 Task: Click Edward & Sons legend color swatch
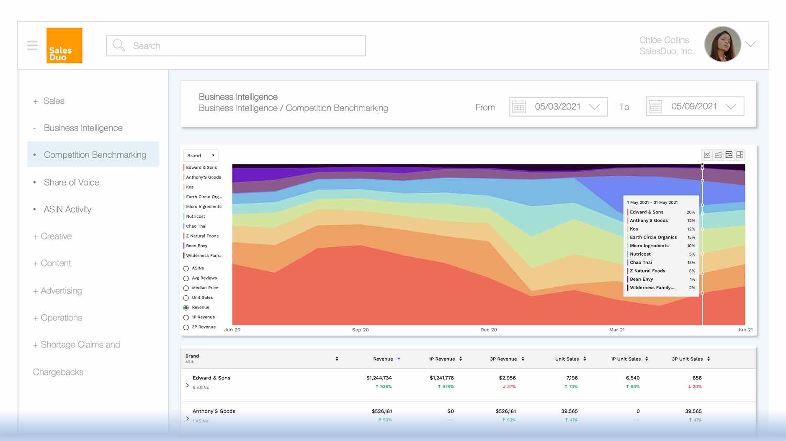coord(184,167)
